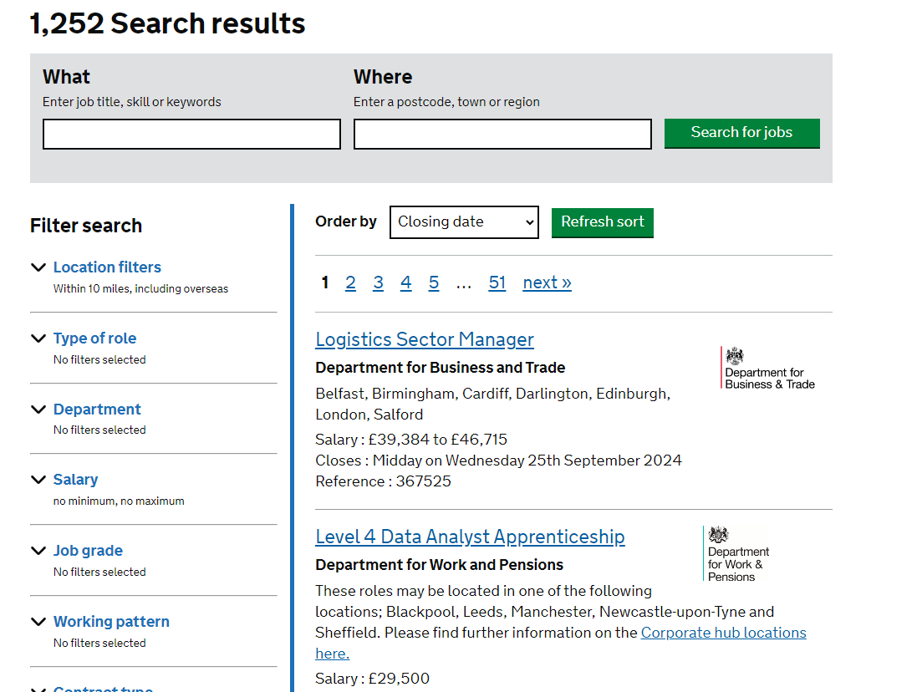Click 'no minimum, no maximum' salary text
This screenshot has width=922, height=692.
coord(119,501)
